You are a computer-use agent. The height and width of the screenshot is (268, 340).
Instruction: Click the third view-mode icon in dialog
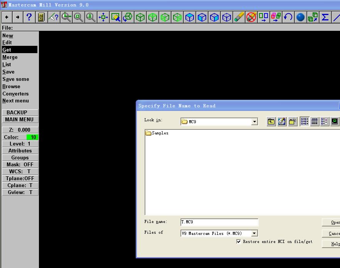(x=325, y=121)
